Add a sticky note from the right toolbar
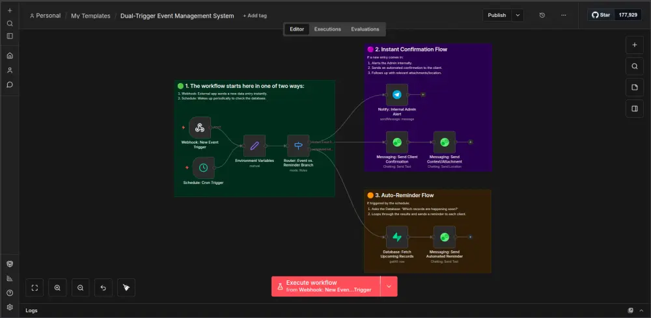651x318 pixels. pos(634,87)
